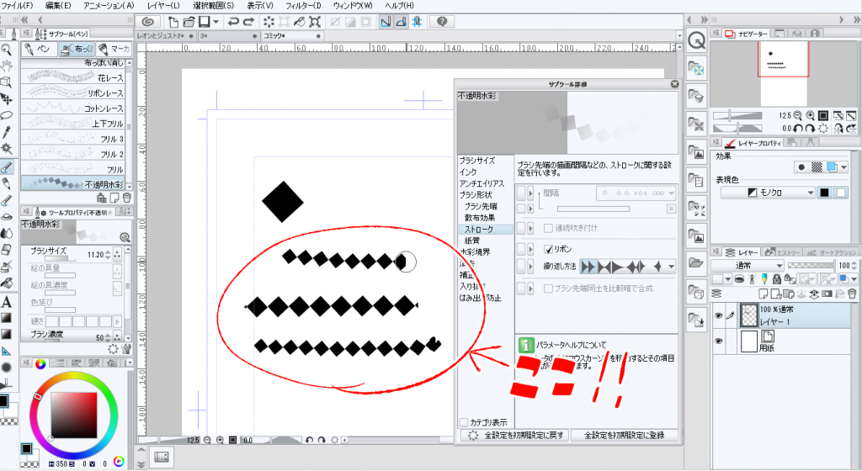Close the サブツール詳細 dialog
This screenshot has width=862, height=471.
click(x=674, y=84)
